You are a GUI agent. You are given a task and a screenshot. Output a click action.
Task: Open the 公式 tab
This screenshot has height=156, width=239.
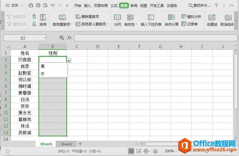(114, 6)
